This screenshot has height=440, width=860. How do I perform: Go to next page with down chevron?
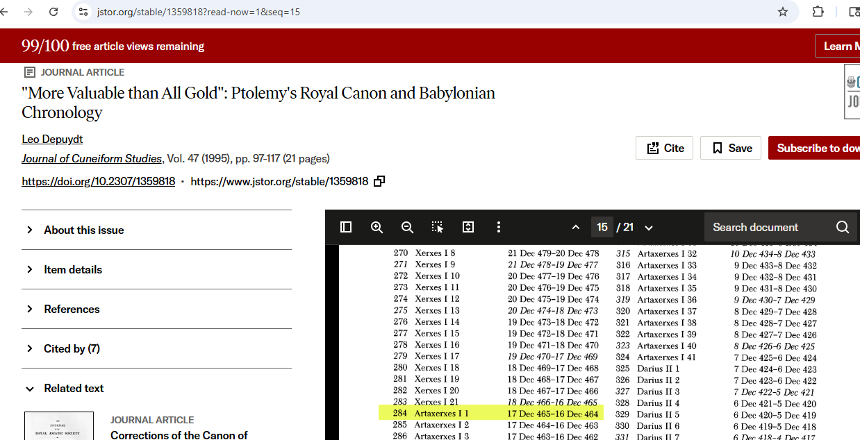[649, 228]
